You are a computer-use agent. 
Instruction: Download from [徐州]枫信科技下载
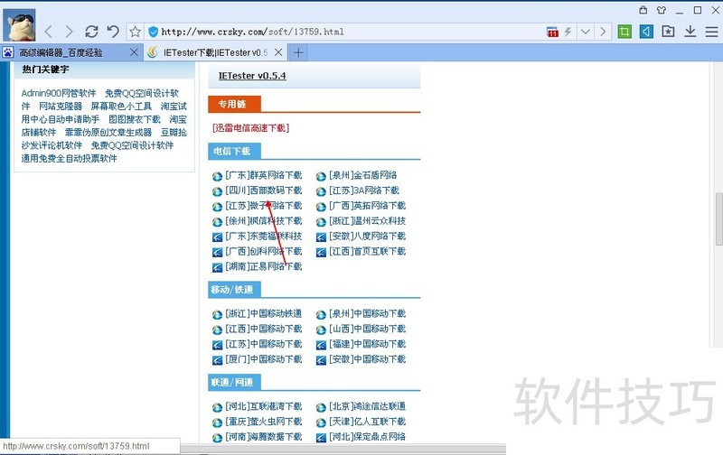point(263,220)
